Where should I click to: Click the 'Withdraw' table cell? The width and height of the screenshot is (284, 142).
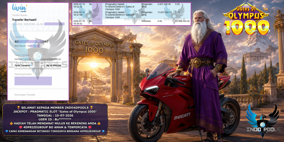(x=145, y=21)
